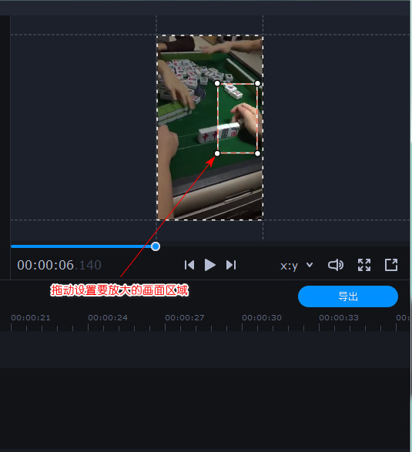Click timeline ruler at 00:00:30

point(262,318)
